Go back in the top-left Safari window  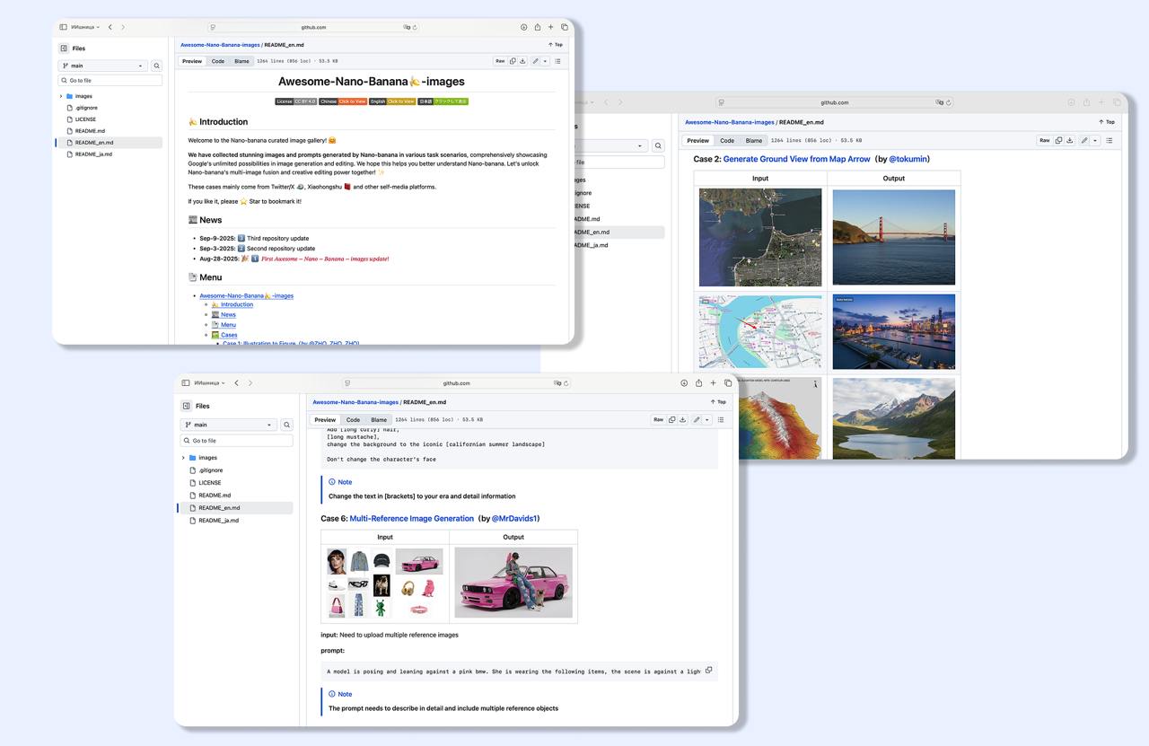(x=110, y=27)
